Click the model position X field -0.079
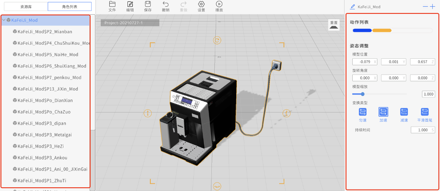Viewport: 440px width, 191px height. (x=365, y=62)
